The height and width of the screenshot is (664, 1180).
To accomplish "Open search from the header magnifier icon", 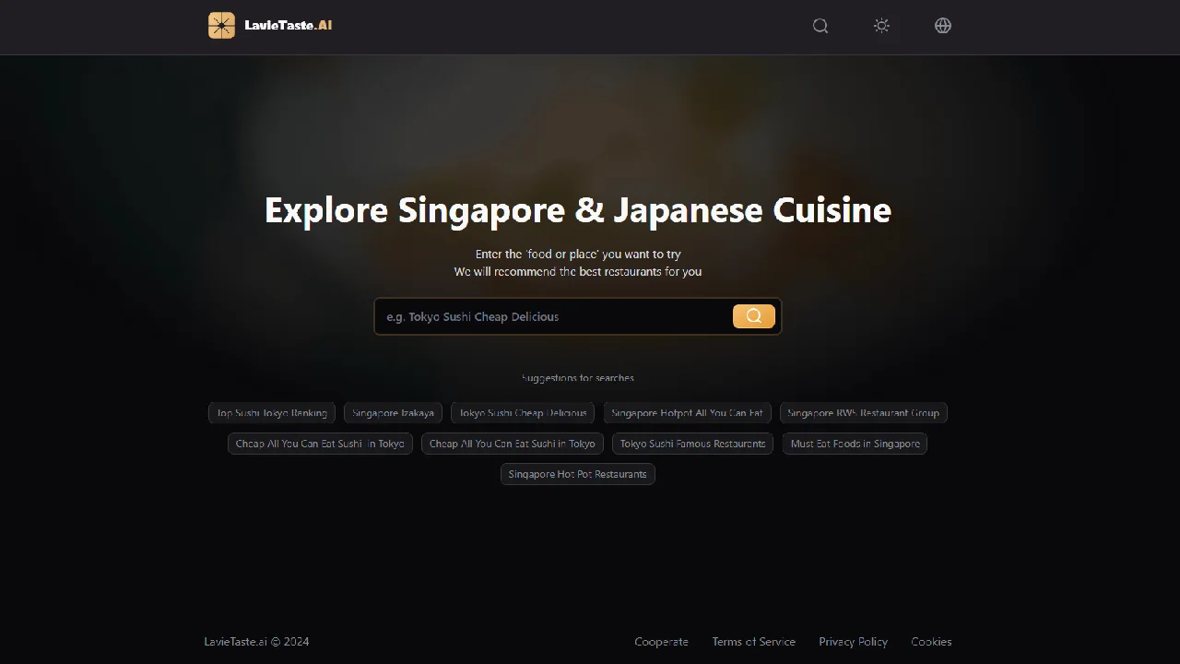I will (x=820, y=26).
